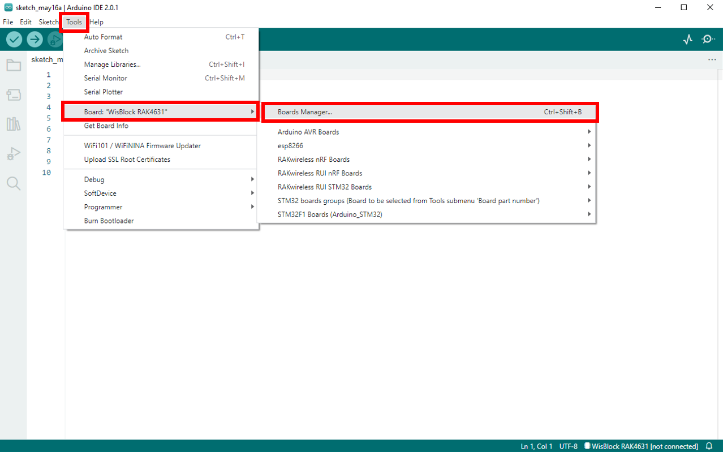The image size is (723, 452).
Task: Click WisBlock RAK4631 [not connected] status
Action: tap(642, 446)
